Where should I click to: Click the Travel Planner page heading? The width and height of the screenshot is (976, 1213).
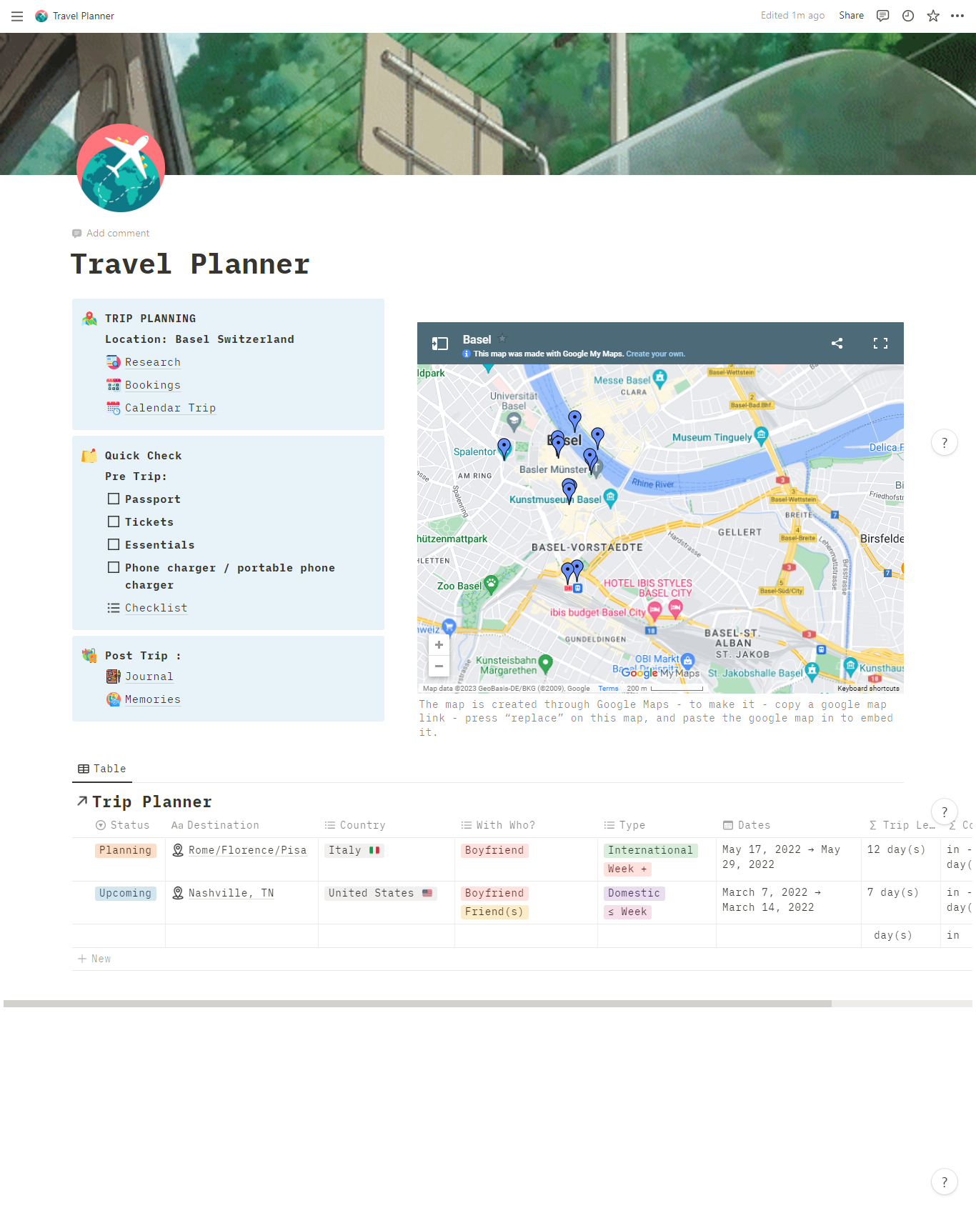pos(190,264)
